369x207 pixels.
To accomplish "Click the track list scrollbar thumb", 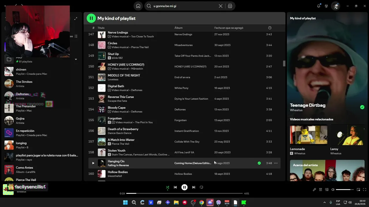I will tap(284, 64).
